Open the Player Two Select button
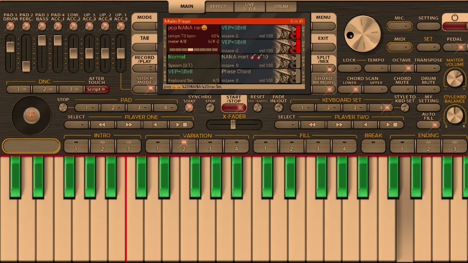Image resolution: width=468 pixels, height=263 pixels. pyautogui.click(x=287, y=125)
